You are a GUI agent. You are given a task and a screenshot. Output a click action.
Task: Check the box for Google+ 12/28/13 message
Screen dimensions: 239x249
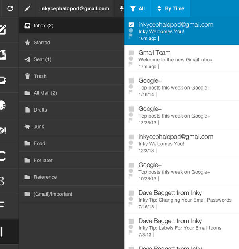[131, 109]
